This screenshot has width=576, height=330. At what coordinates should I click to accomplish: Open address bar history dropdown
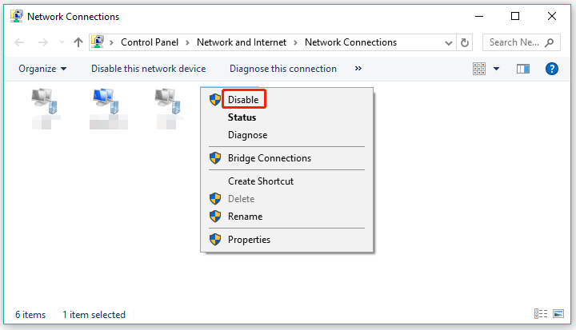(448, 43)
